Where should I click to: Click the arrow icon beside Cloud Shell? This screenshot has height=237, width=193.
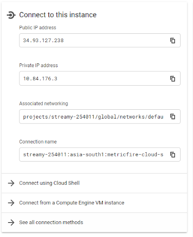(11, 183)
